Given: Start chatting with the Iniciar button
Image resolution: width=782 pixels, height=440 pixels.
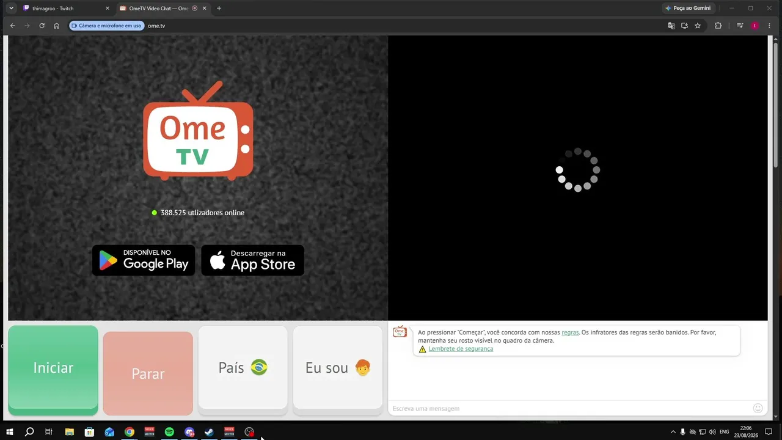Looking at the screenshot, I should tap(53, 370).
